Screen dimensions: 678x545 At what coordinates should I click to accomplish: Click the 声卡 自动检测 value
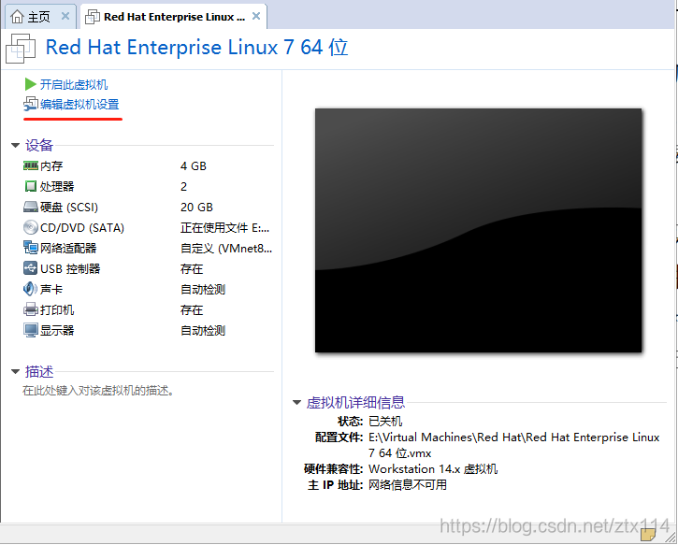coord(203,289)
